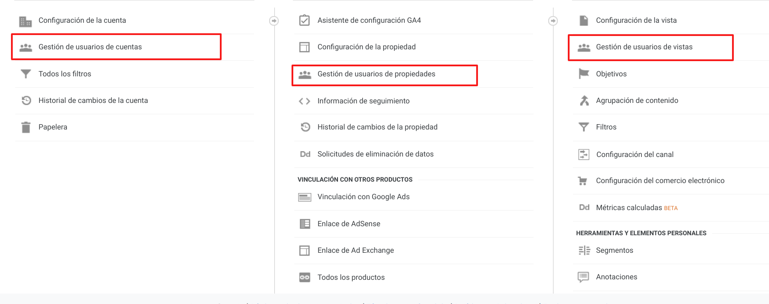Open the Asistente de configuración GA4

369,20
